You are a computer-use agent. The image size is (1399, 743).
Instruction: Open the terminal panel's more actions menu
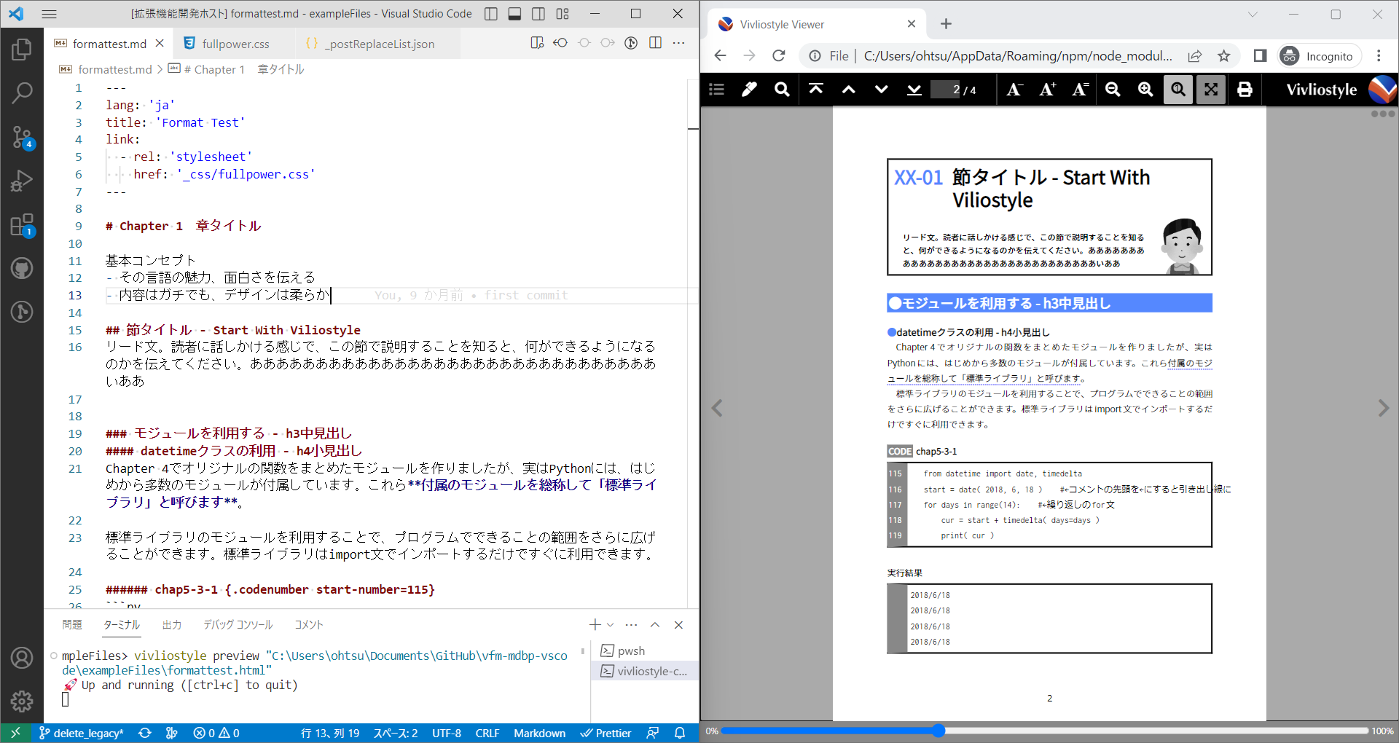pyautogui.click(x=631, y=625)
